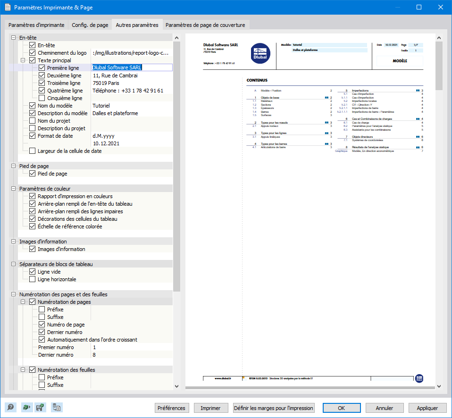Click the preview pane vertical scrollbar thumb
This screenshot has height=418, width=452.
click(439, 66)
